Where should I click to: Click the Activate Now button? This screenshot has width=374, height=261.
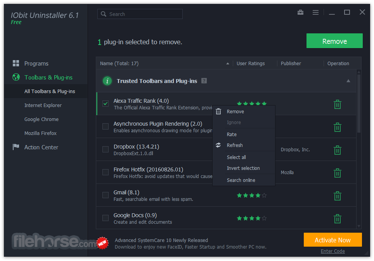tap(332, 240)
